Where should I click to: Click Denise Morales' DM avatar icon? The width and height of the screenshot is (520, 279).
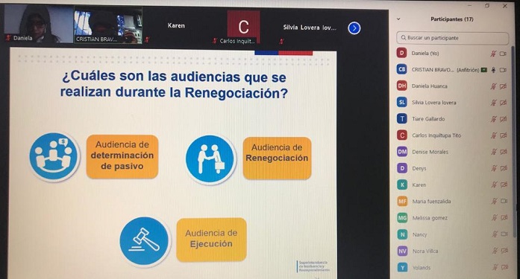(x=402, y=152)
